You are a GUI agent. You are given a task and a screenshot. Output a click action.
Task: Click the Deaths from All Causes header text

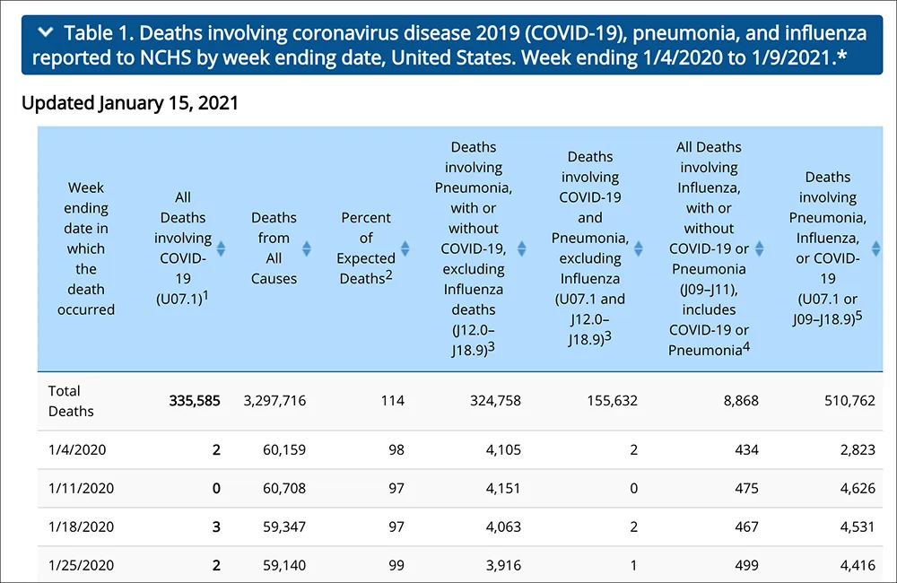(274, 248)
